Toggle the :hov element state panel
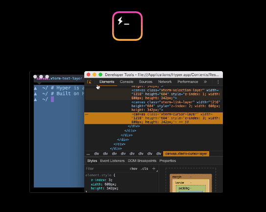Screen dimensions: 266x212 click(x=133, y=169)
